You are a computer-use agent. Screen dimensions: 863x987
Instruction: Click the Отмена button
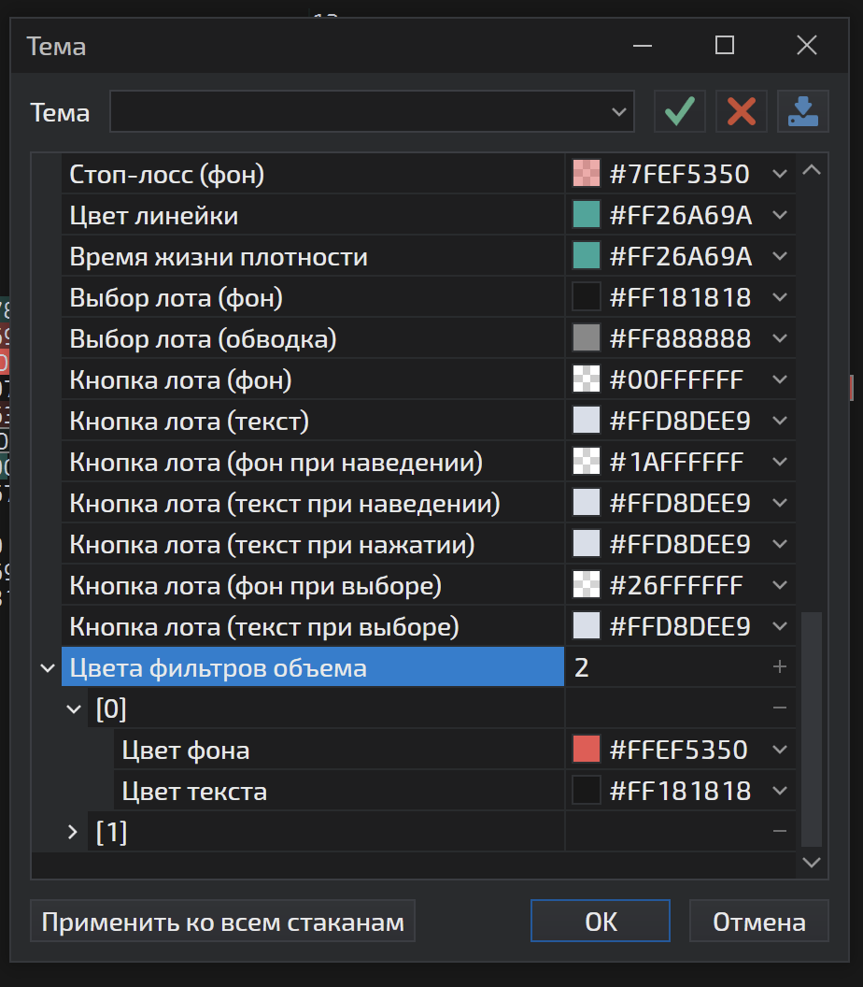758,922
